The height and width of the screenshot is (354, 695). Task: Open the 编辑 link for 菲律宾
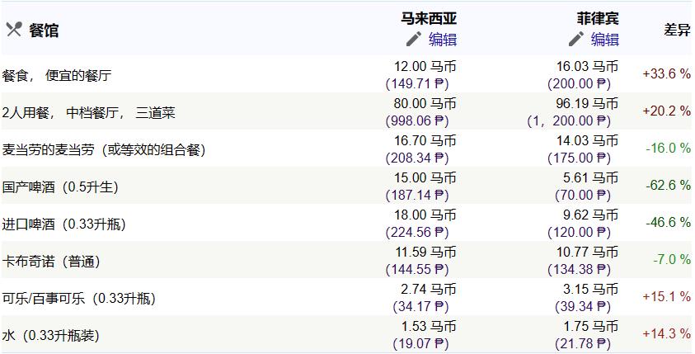[604, 40]
